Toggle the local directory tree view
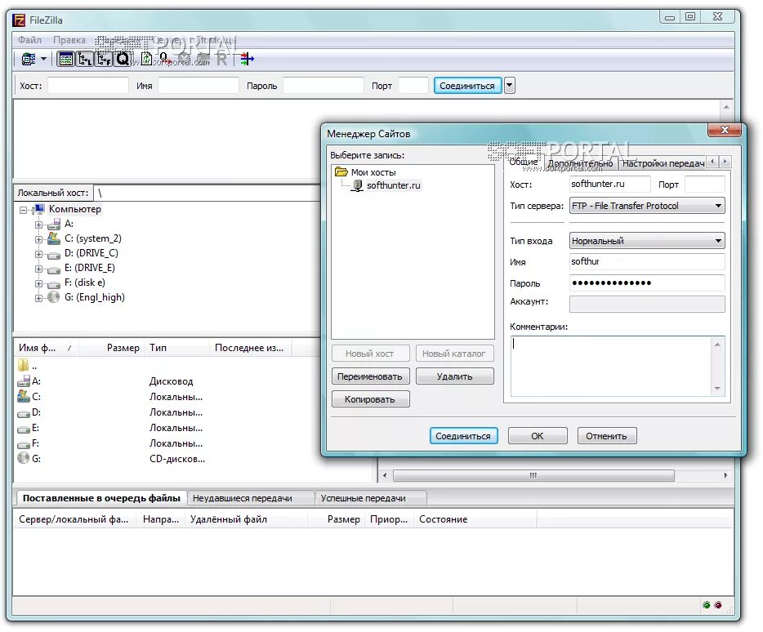 click(x=85, y=60)
